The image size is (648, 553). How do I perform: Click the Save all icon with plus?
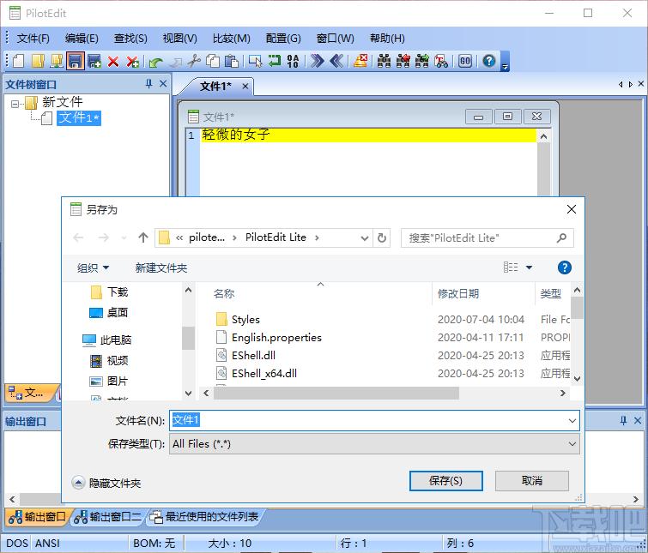tap(94, 61)
